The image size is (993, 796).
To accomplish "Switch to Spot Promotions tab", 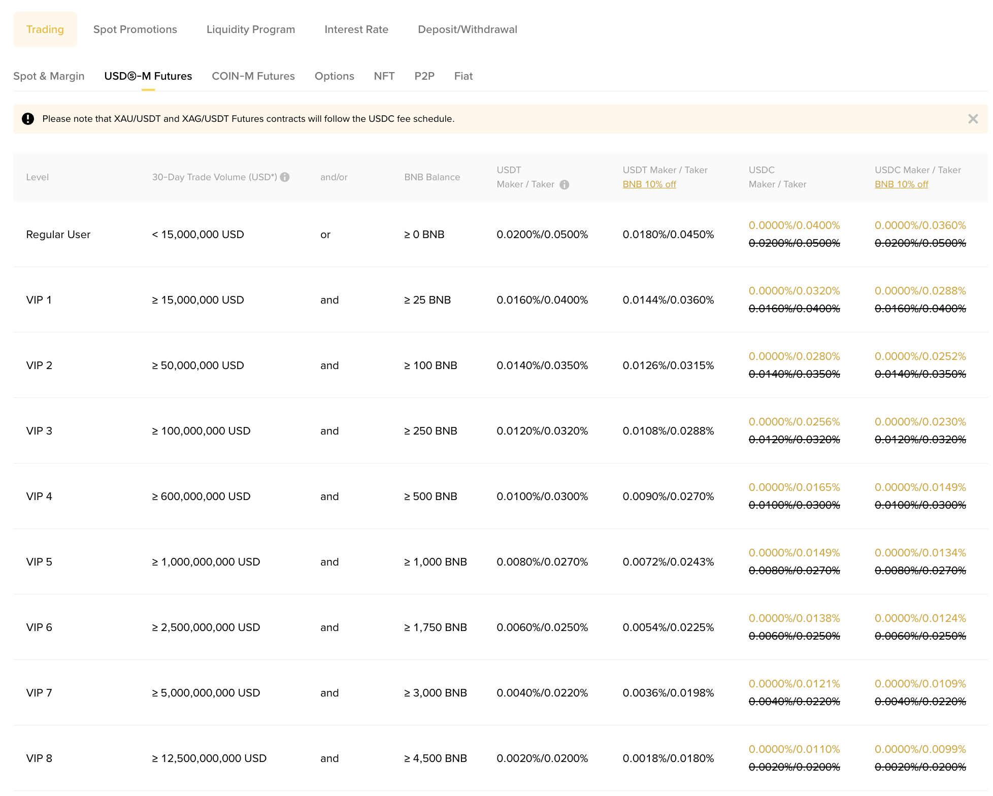I will coord(135,29).
